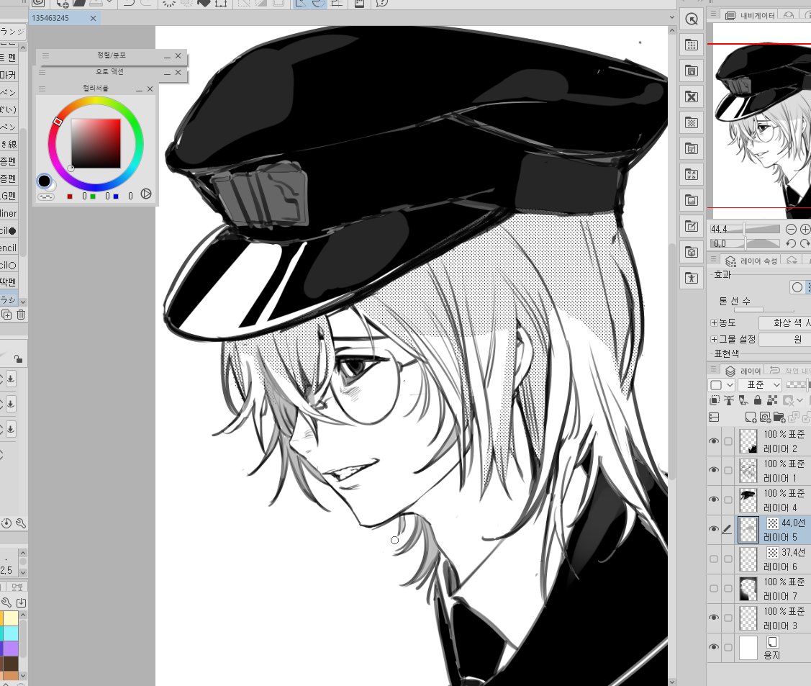Select black main color swatch
This screenshot has height=686, width=811.
tap(44, 181)
